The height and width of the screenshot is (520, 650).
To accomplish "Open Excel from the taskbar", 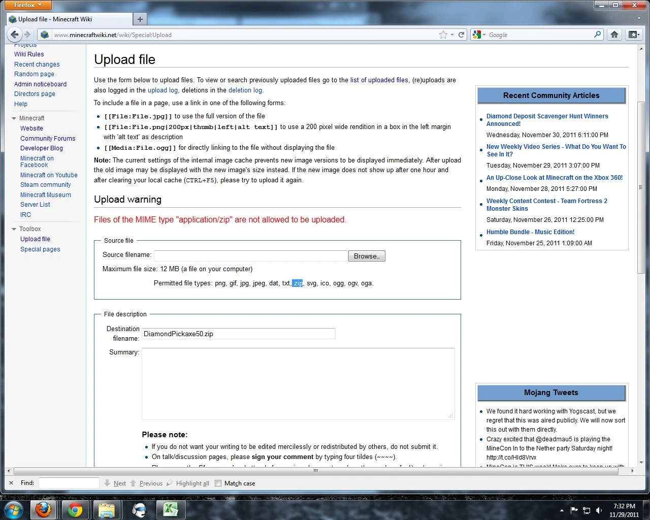I will click(x=170, y=509).
